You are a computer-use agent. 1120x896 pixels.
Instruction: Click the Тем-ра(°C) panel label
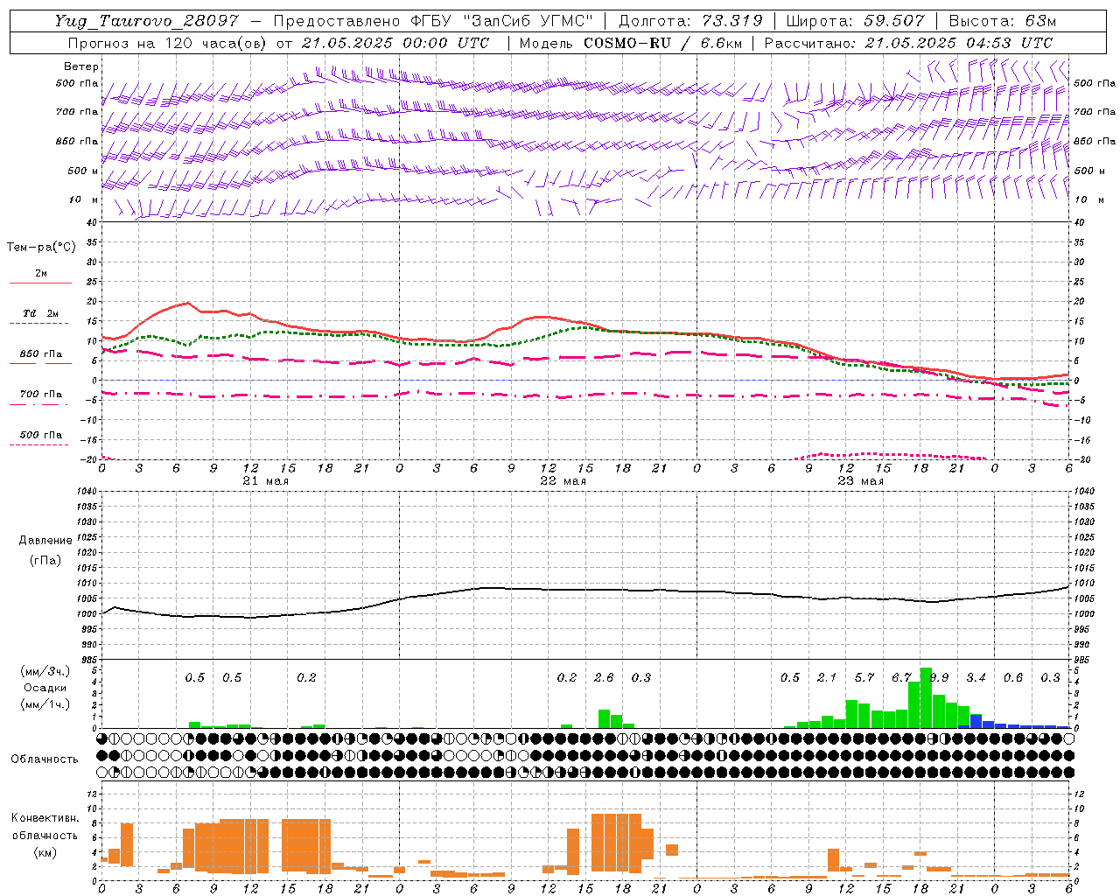[41, 248]
